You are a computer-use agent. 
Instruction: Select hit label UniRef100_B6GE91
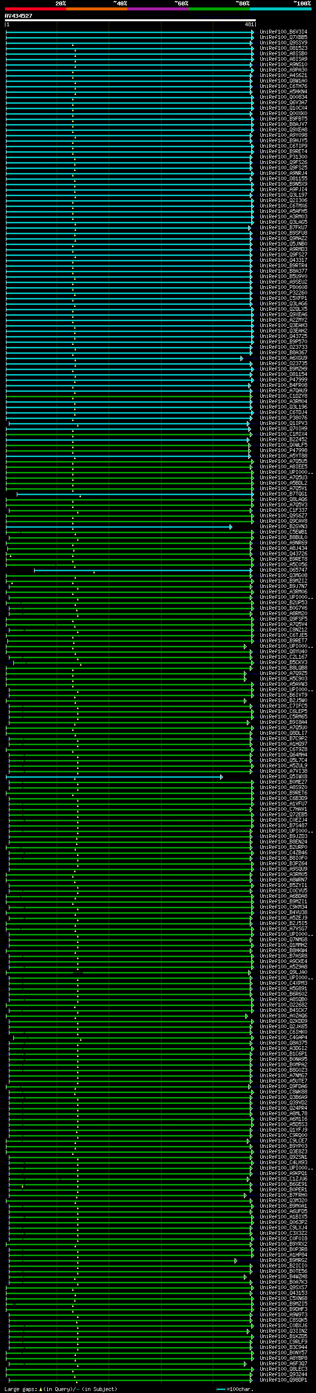[283, 1184]
